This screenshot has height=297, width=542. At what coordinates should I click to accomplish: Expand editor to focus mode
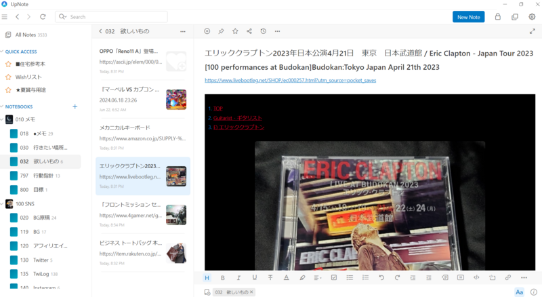click(533, 31)
